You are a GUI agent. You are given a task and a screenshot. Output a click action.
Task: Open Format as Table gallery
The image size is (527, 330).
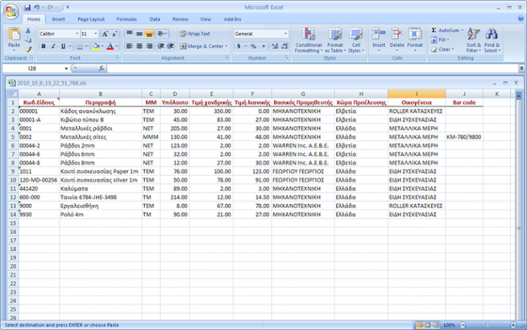pos(335,40)
